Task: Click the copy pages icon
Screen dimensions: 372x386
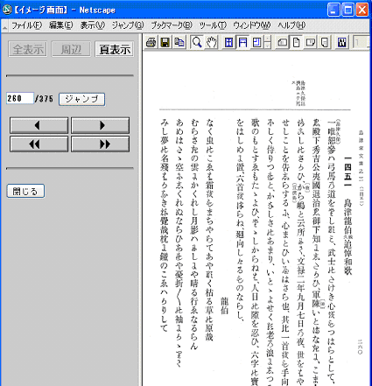Action: pyautogui.click(x=179, y=43)
